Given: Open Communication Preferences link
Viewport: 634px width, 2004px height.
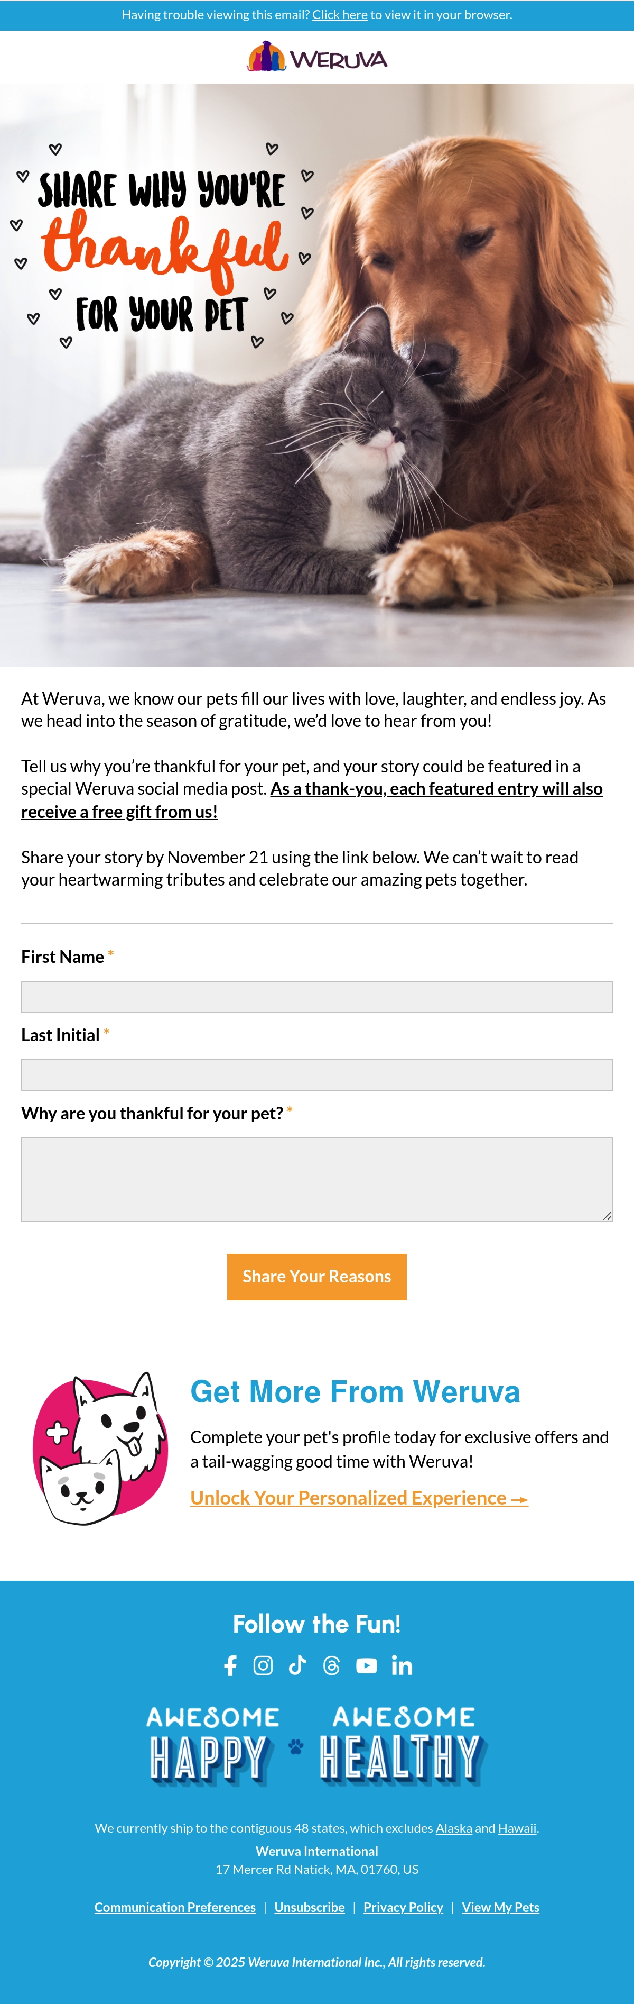Looking at the screenshot, I should pos(175,1907).
